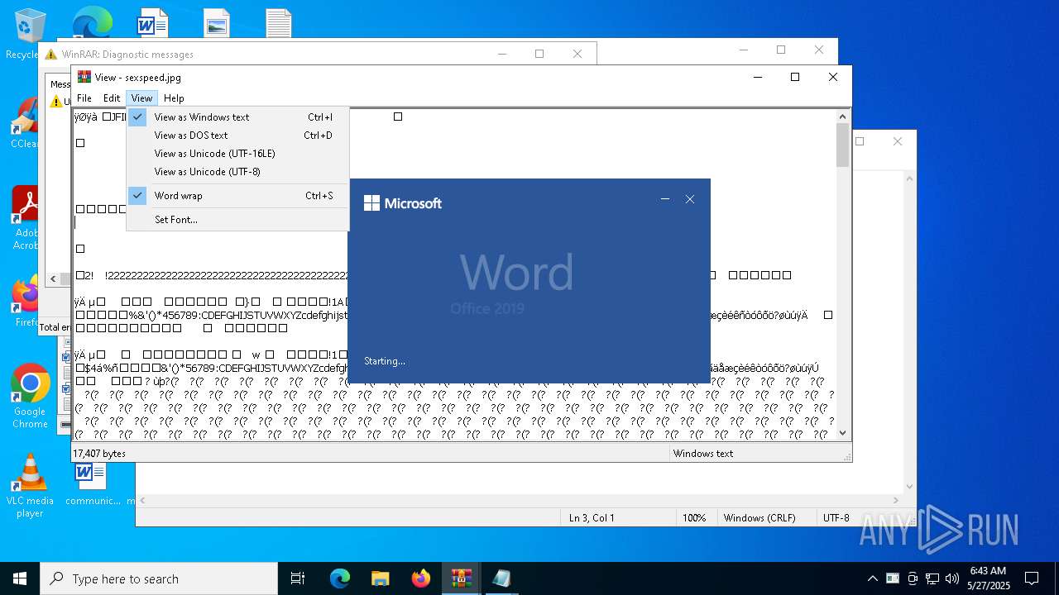Click the Notepad horizontal scrollbar right arrow
Image resolution: width=1059 pixels, height=595 pixels.
click(897, 500)
